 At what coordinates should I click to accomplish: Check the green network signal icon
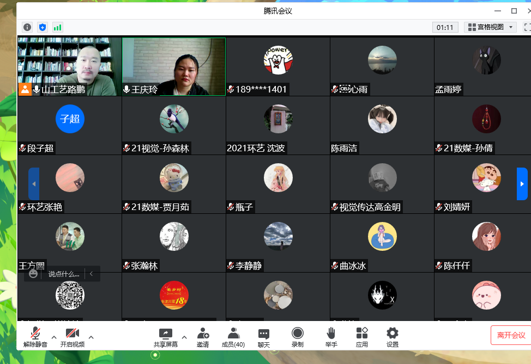[x=57, y=27]
